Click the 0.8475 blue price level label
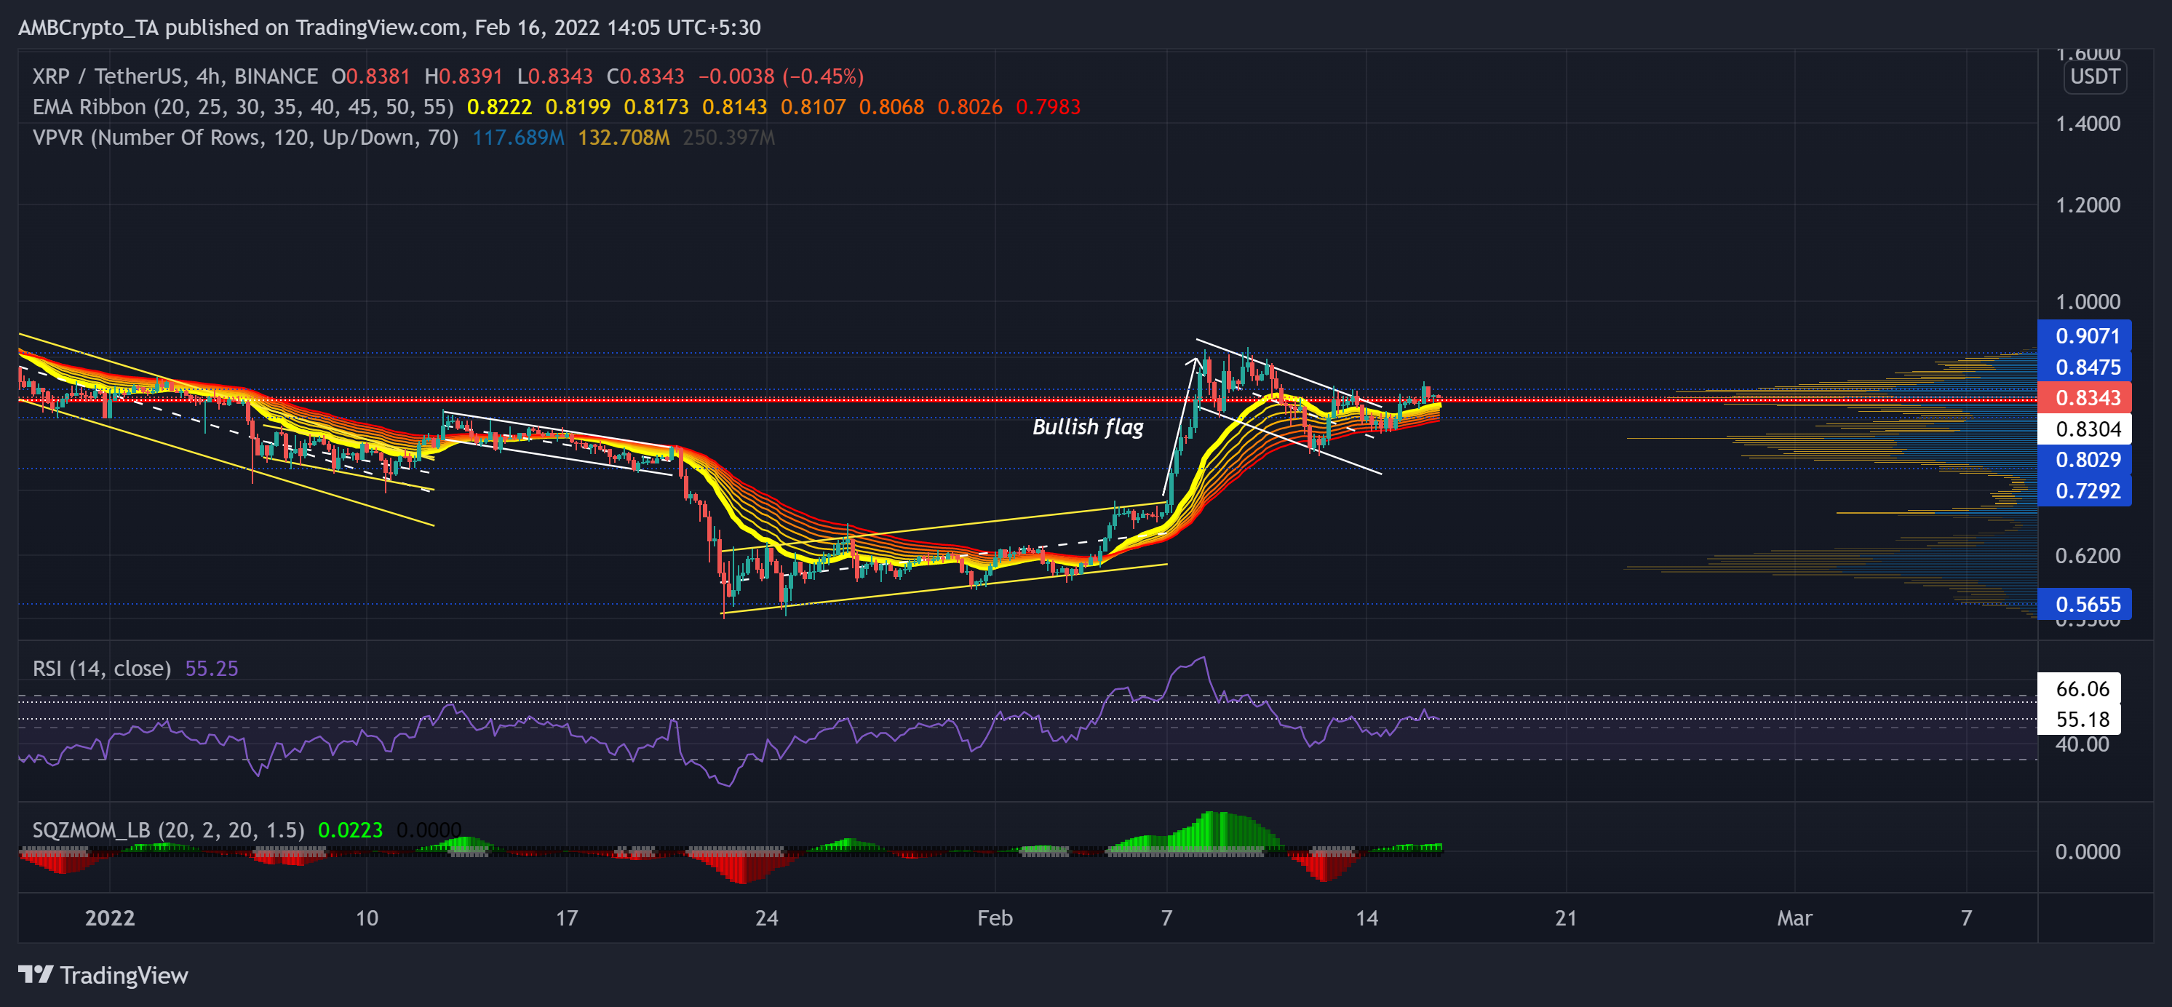 [2083, 367]
